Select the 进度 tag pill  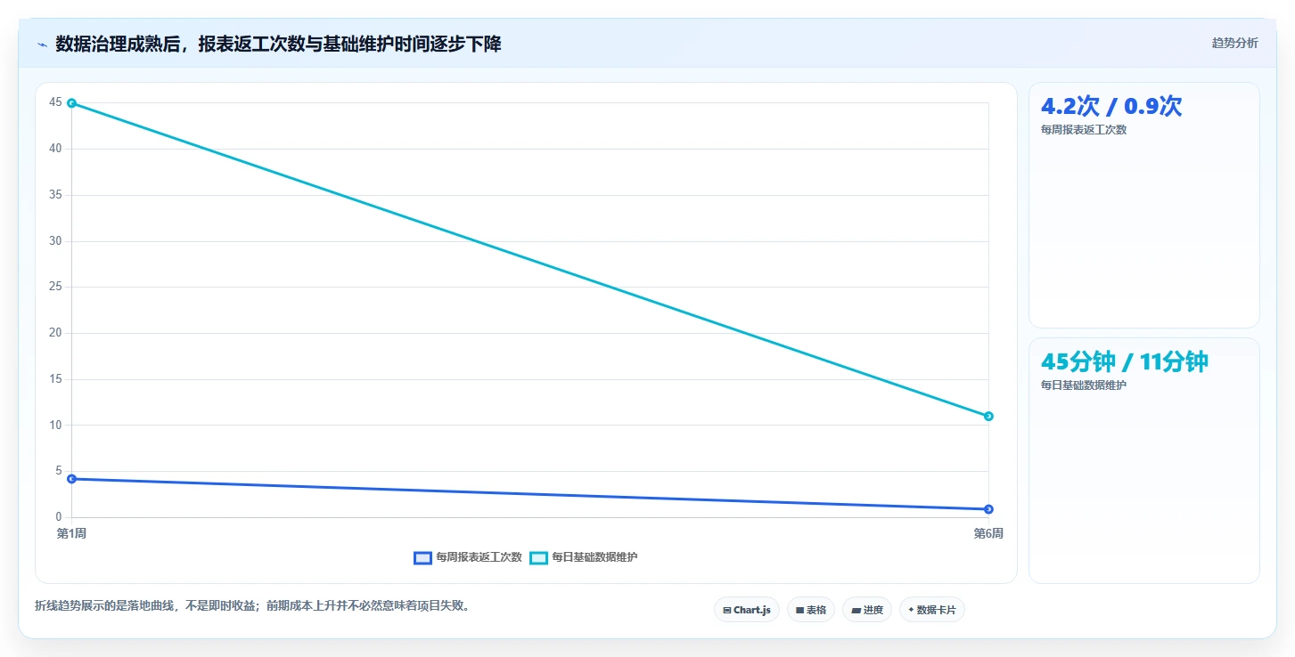[x=867, y=610]
